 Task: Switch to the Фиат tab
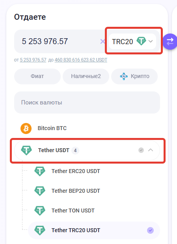[x=37, y=76]
